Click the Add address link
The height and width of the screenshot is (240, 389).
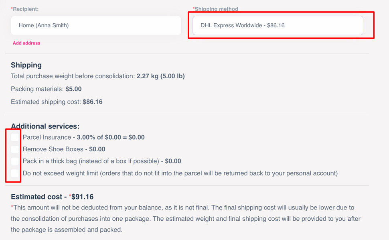(26, 43)
